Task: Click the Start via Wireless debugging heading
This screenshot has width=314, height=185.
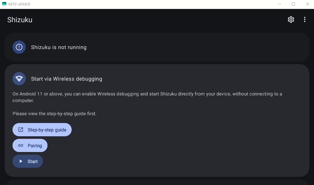Action: [66, 79]
